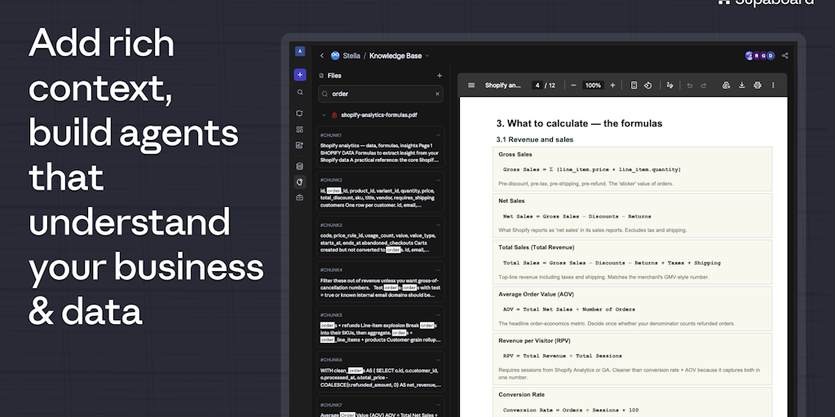Collapse the shopify-analytics-formulas.pdf file
Screen dimensions: 835x417
pos(324,115)
